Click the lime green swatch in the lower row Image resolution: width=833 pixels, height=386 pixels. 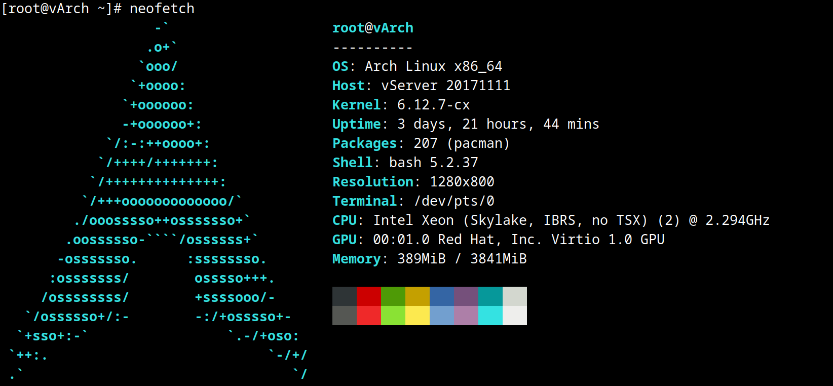pyautogui.click(x=393, y=316)
